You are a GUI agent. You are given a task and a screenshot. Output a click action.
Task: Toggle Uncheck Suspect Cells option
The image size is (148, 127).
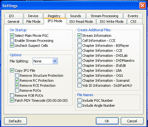(x=12, y=46)
